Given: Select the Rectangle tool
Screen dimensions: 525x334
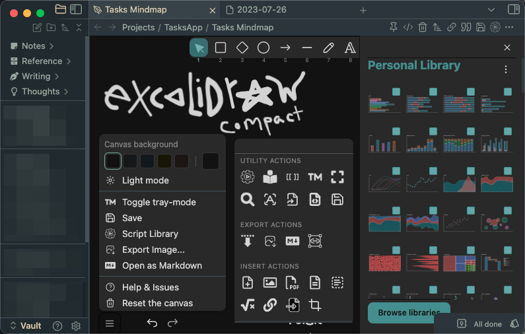Looking at the screenshot, I should 221,48.
